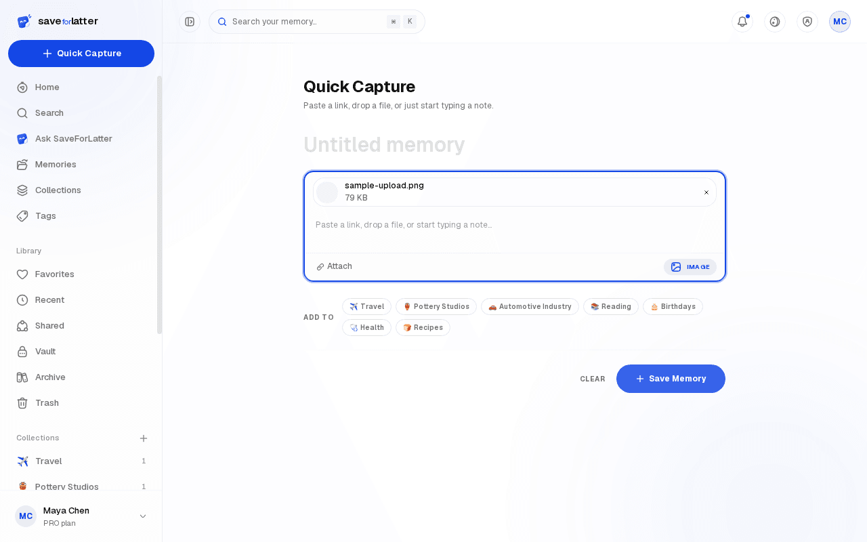
Task: Click the IMAGE type badge
Action: pos(690,267)
